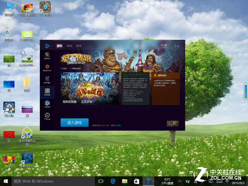
Task: Open the friends list icon showing 0
Action: pyautogui.click(x=177, y=46)
